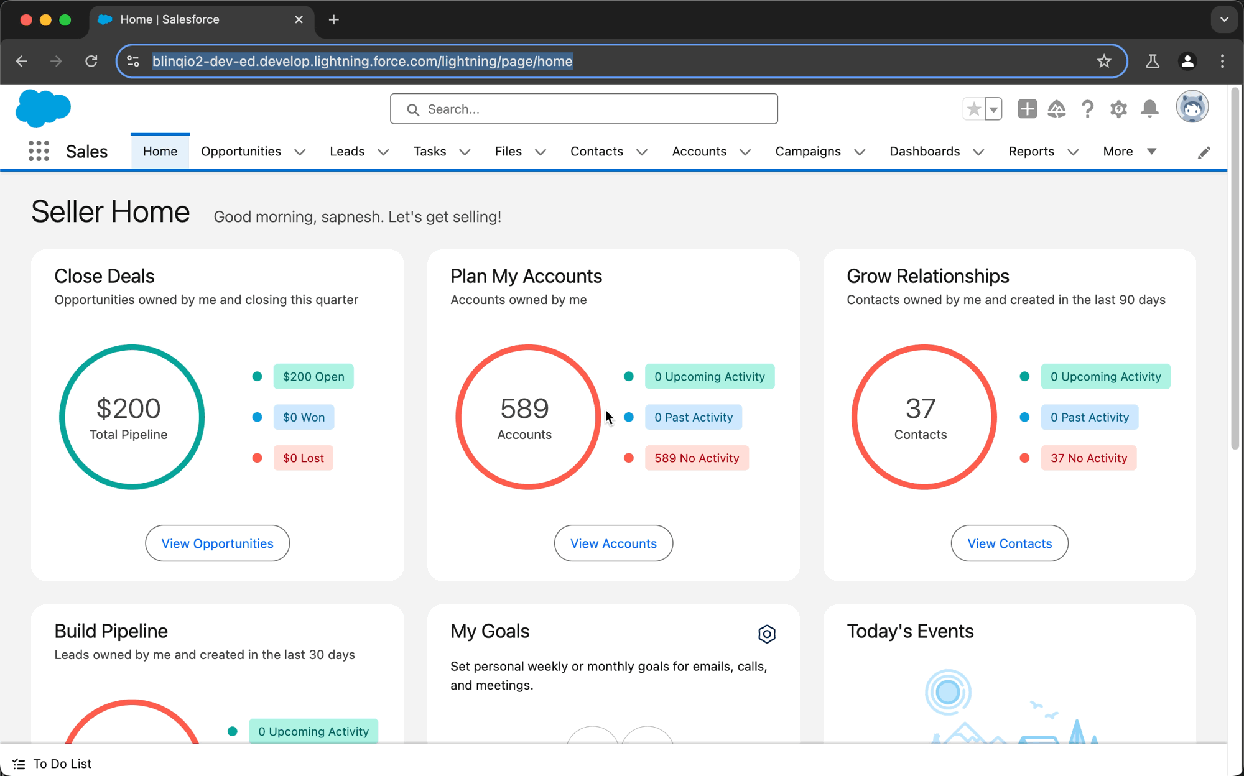Open the Global Actions plus icon
Image resolution: width=1244 pixels, height=776 pixels.
point(1027,109)
